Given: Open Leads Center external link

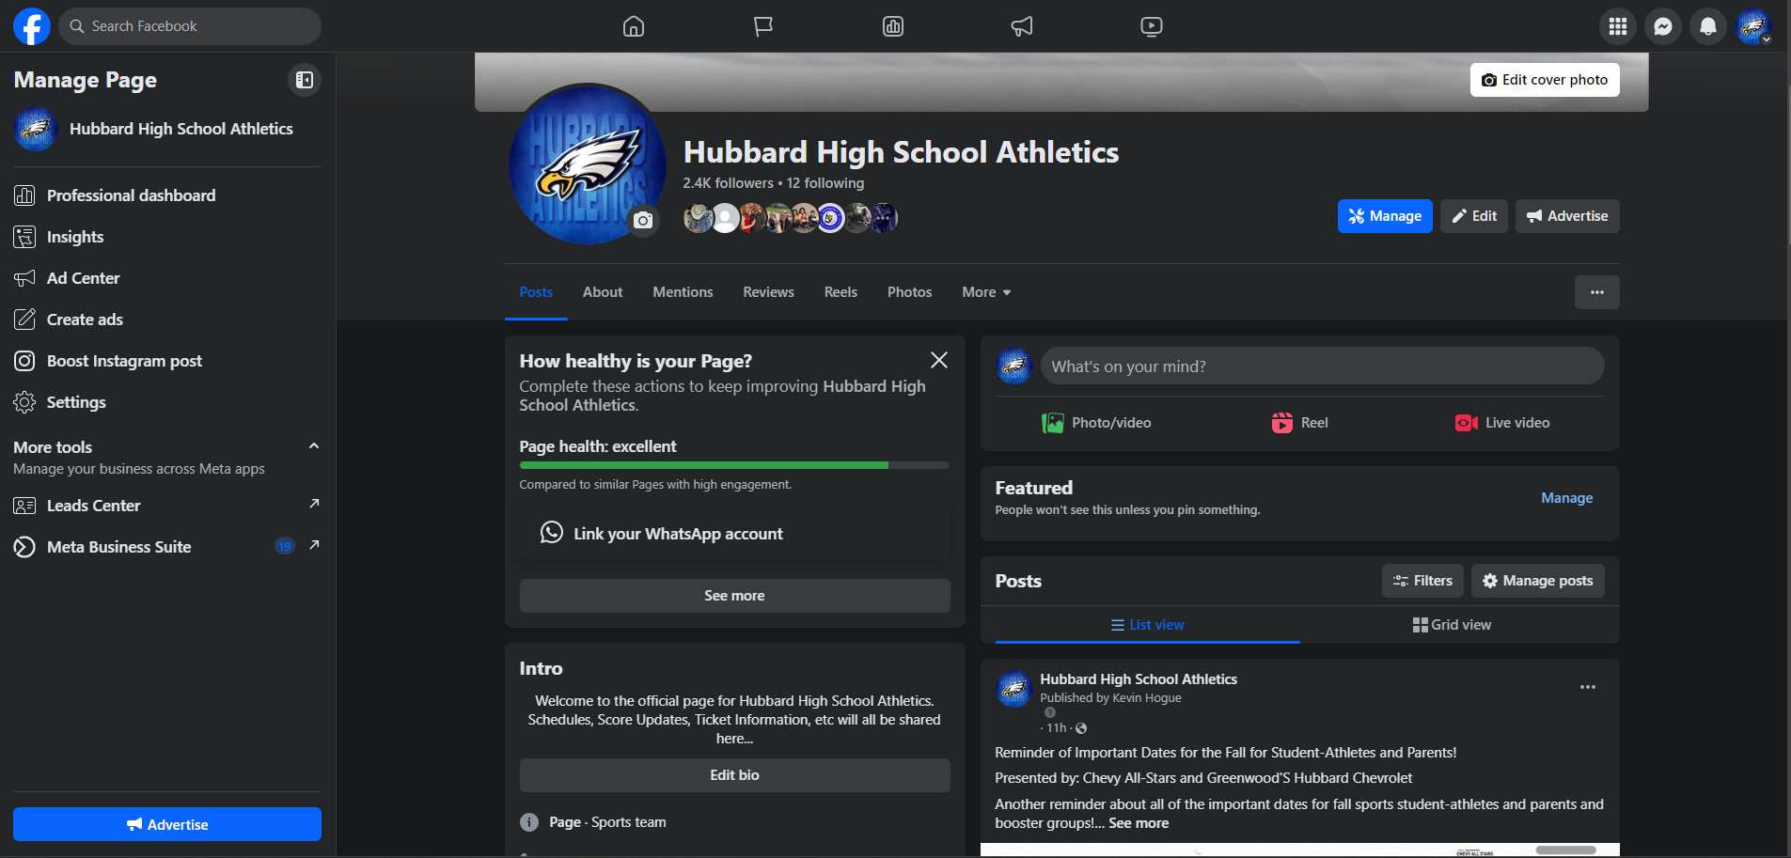Looking at the screenshot, I should 167,506.
